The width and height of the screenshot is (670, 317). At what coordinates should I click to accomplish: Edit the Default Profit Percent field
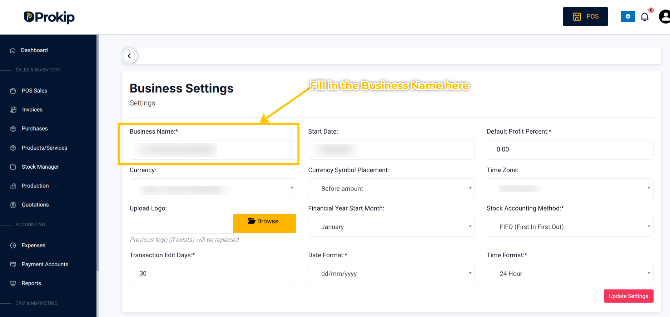[570, 150]
